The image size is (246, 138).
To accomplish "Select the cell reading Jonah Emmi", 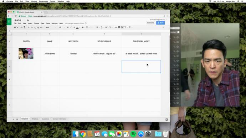I will pos(50,54).
